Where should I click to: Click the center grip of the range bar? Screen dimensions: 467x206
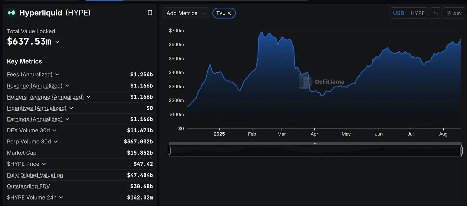(315, 143)
